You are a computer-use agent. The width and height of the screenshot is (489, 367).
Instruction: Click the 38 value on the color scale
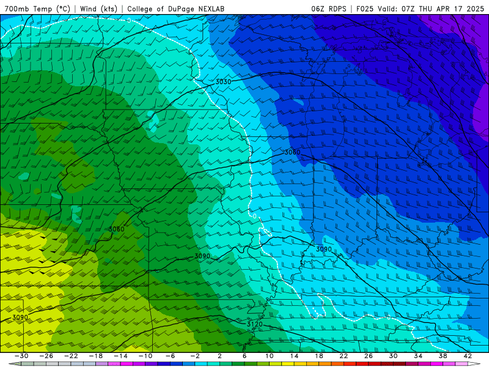click(443, 356)
